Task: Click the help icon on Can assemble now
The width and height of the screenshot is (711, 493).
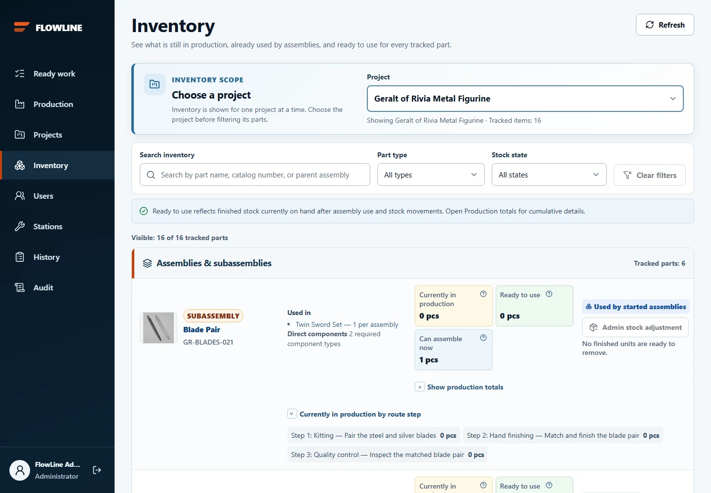Action: click(x=483, y=338)
